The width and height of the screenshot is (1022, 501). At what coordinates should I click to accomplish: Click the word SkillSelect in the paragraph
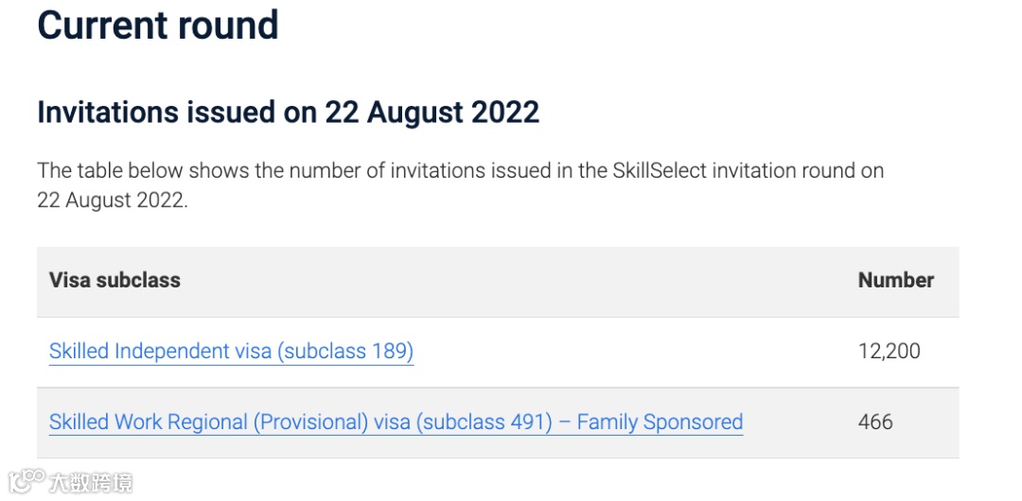pos(659,171)
